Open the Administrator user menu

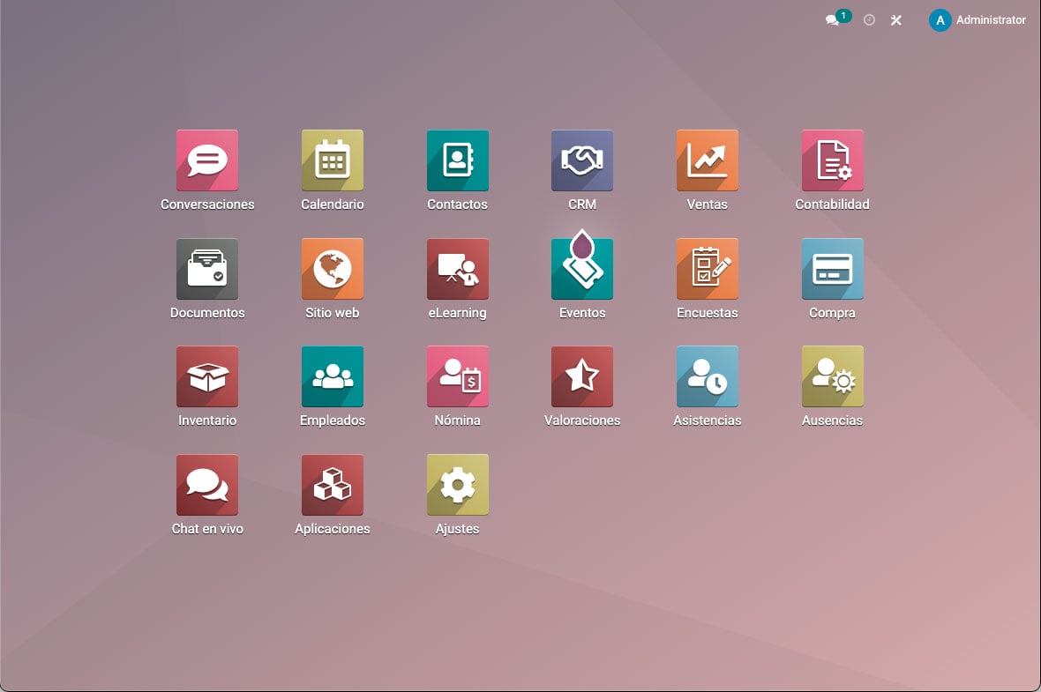977,20
